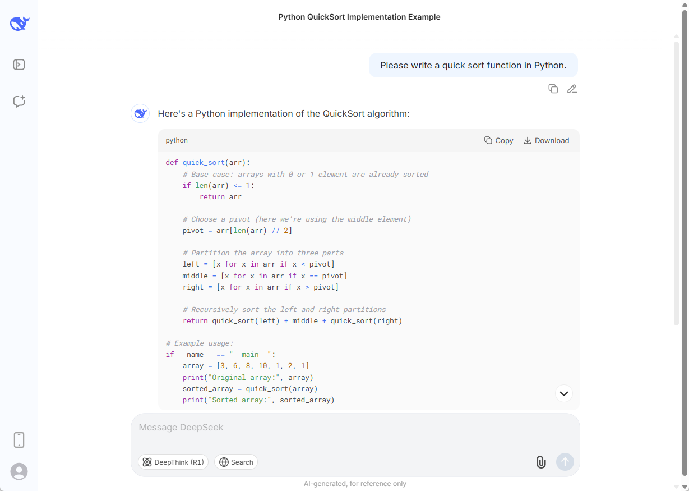Click the line 'right = [x for x in arr if x > pivot]'
Screen dimensions: 689x491
(261, 287)
